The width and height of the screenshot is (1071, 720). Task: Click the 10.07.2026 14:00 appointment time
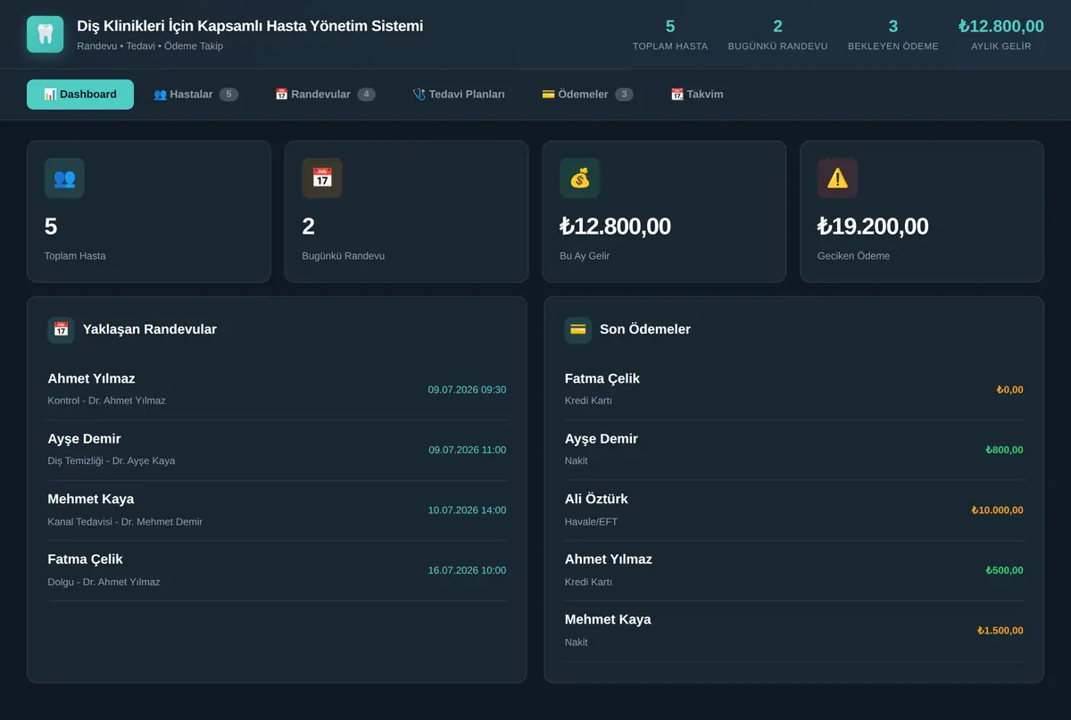(467, 510)
